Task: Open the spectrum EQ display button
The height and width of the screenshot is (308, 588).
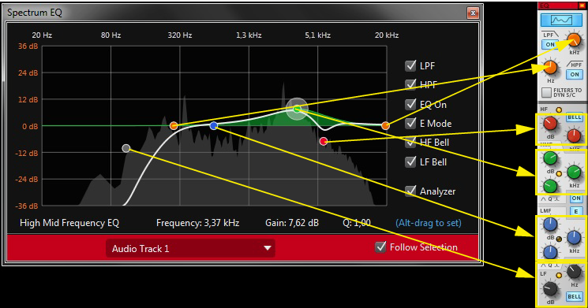Action: coord(561,20)
